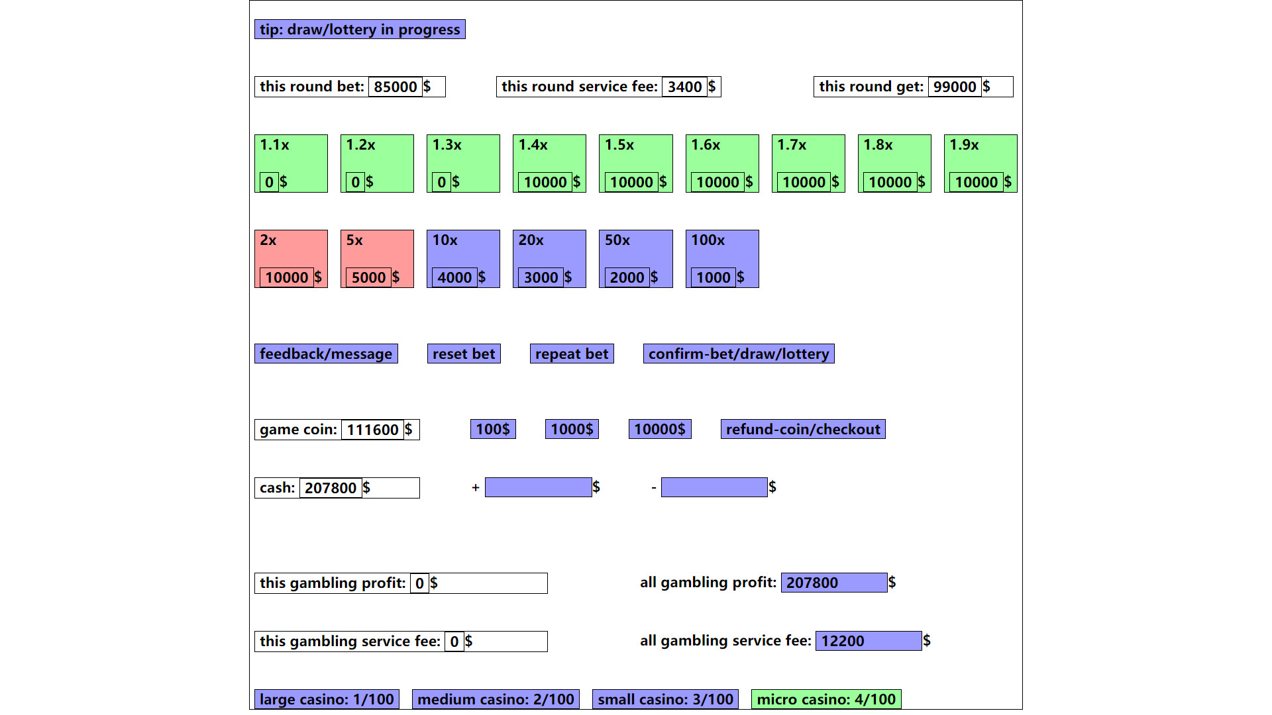This screenshot has width=1272, height=715.
Task: Click the 1000$ add coin button
Action: click(x=572, y=428)
